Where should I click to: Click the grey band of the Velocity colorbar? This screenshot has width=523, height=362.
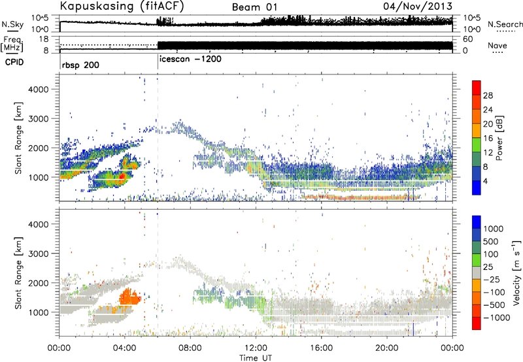point(477,272)
